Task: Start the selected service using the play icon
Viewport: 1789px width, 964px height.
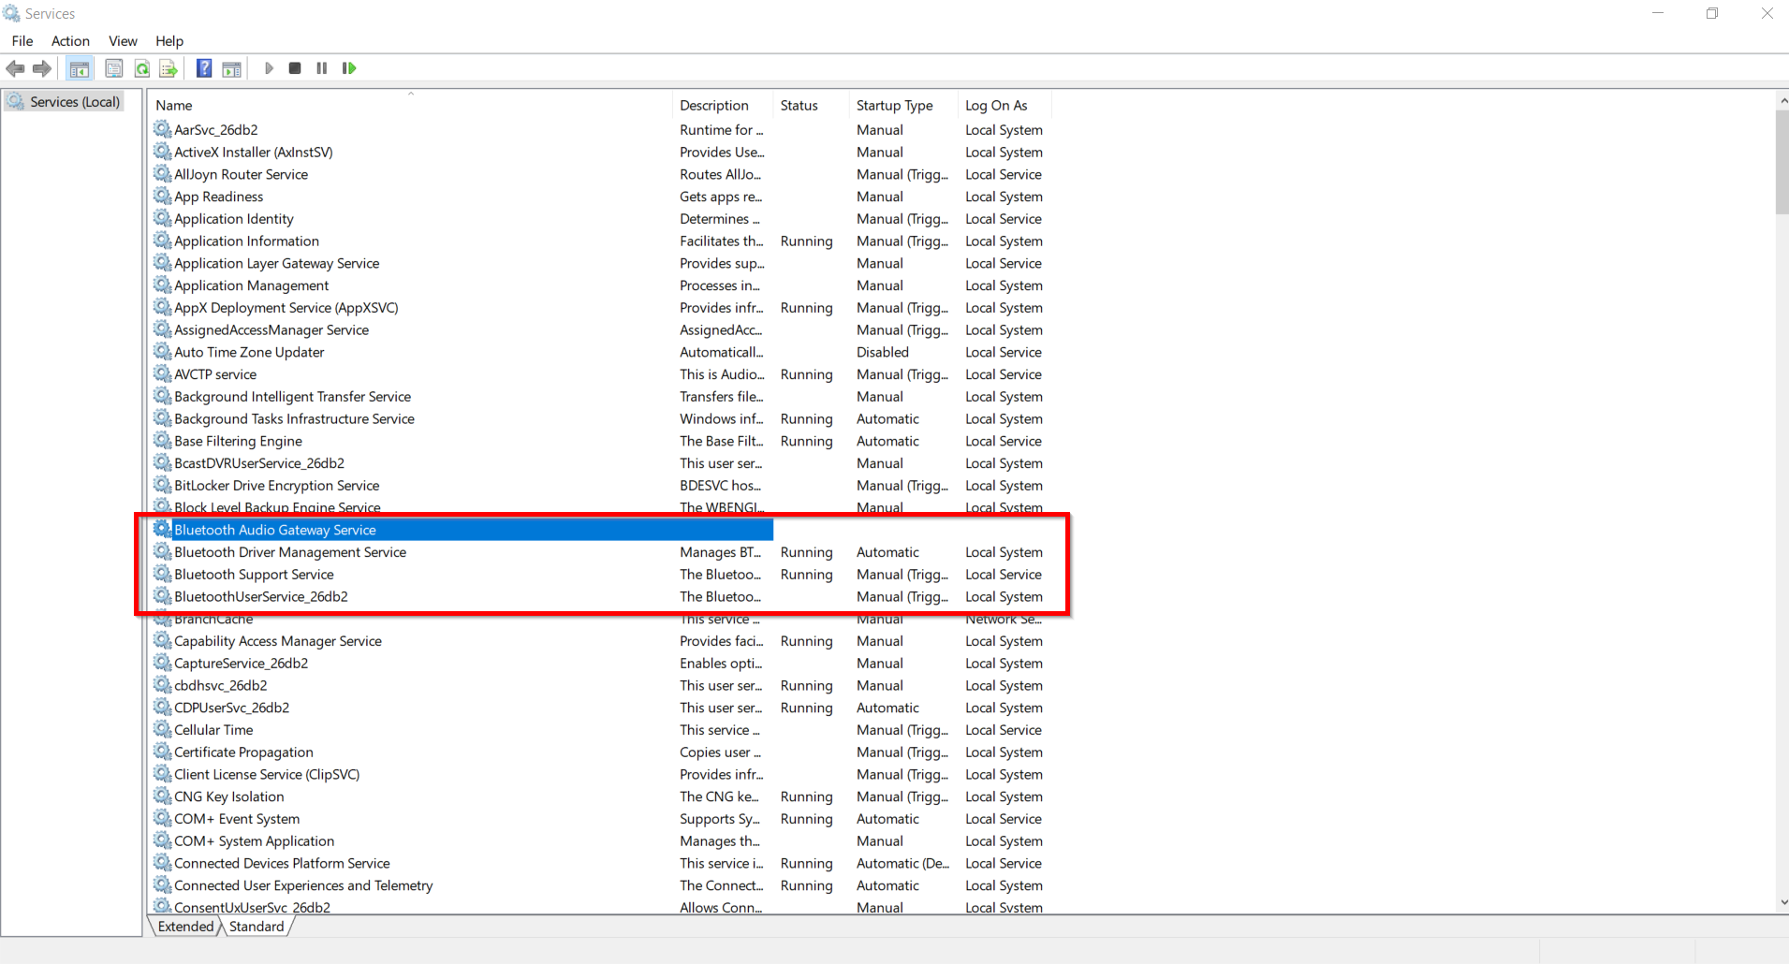Action: coord(269,67)
